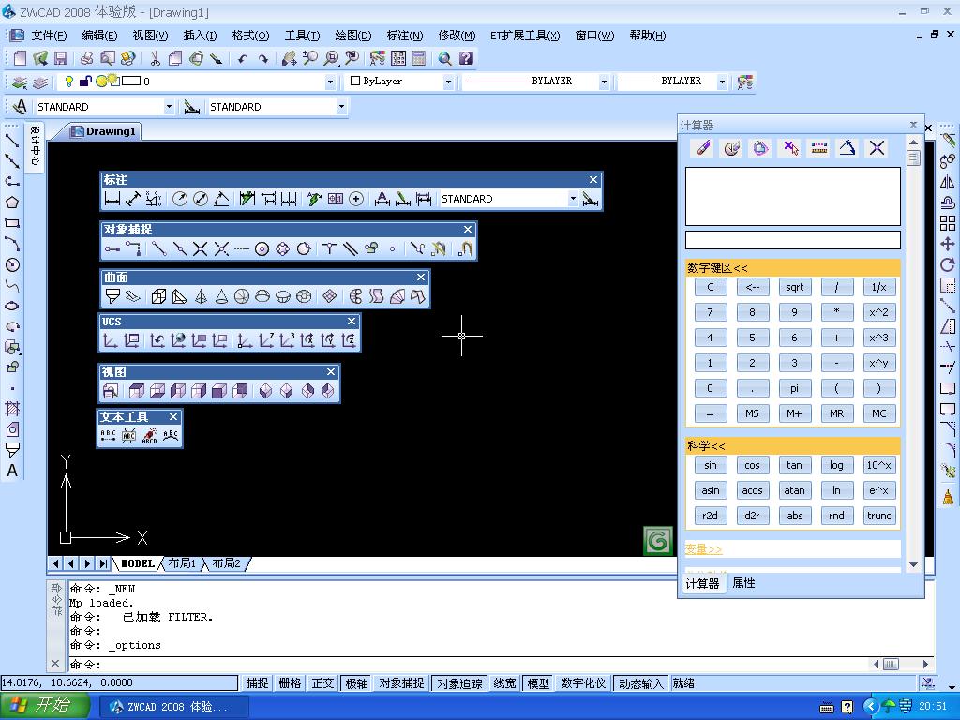
Task: Click the calculator expression input field
Action: [793, 240]
